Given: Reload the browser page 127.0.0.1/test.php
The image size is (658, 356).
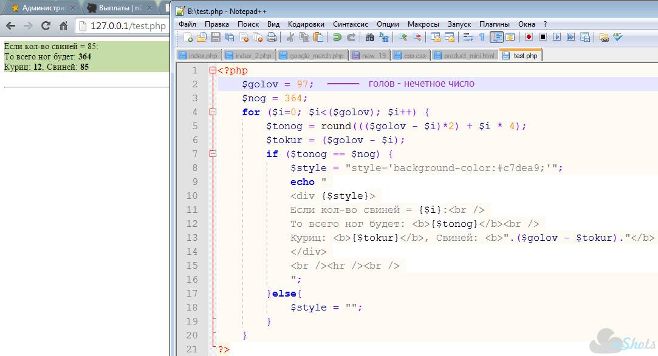Looking at the screenshot, I should [x=46, y=26].
